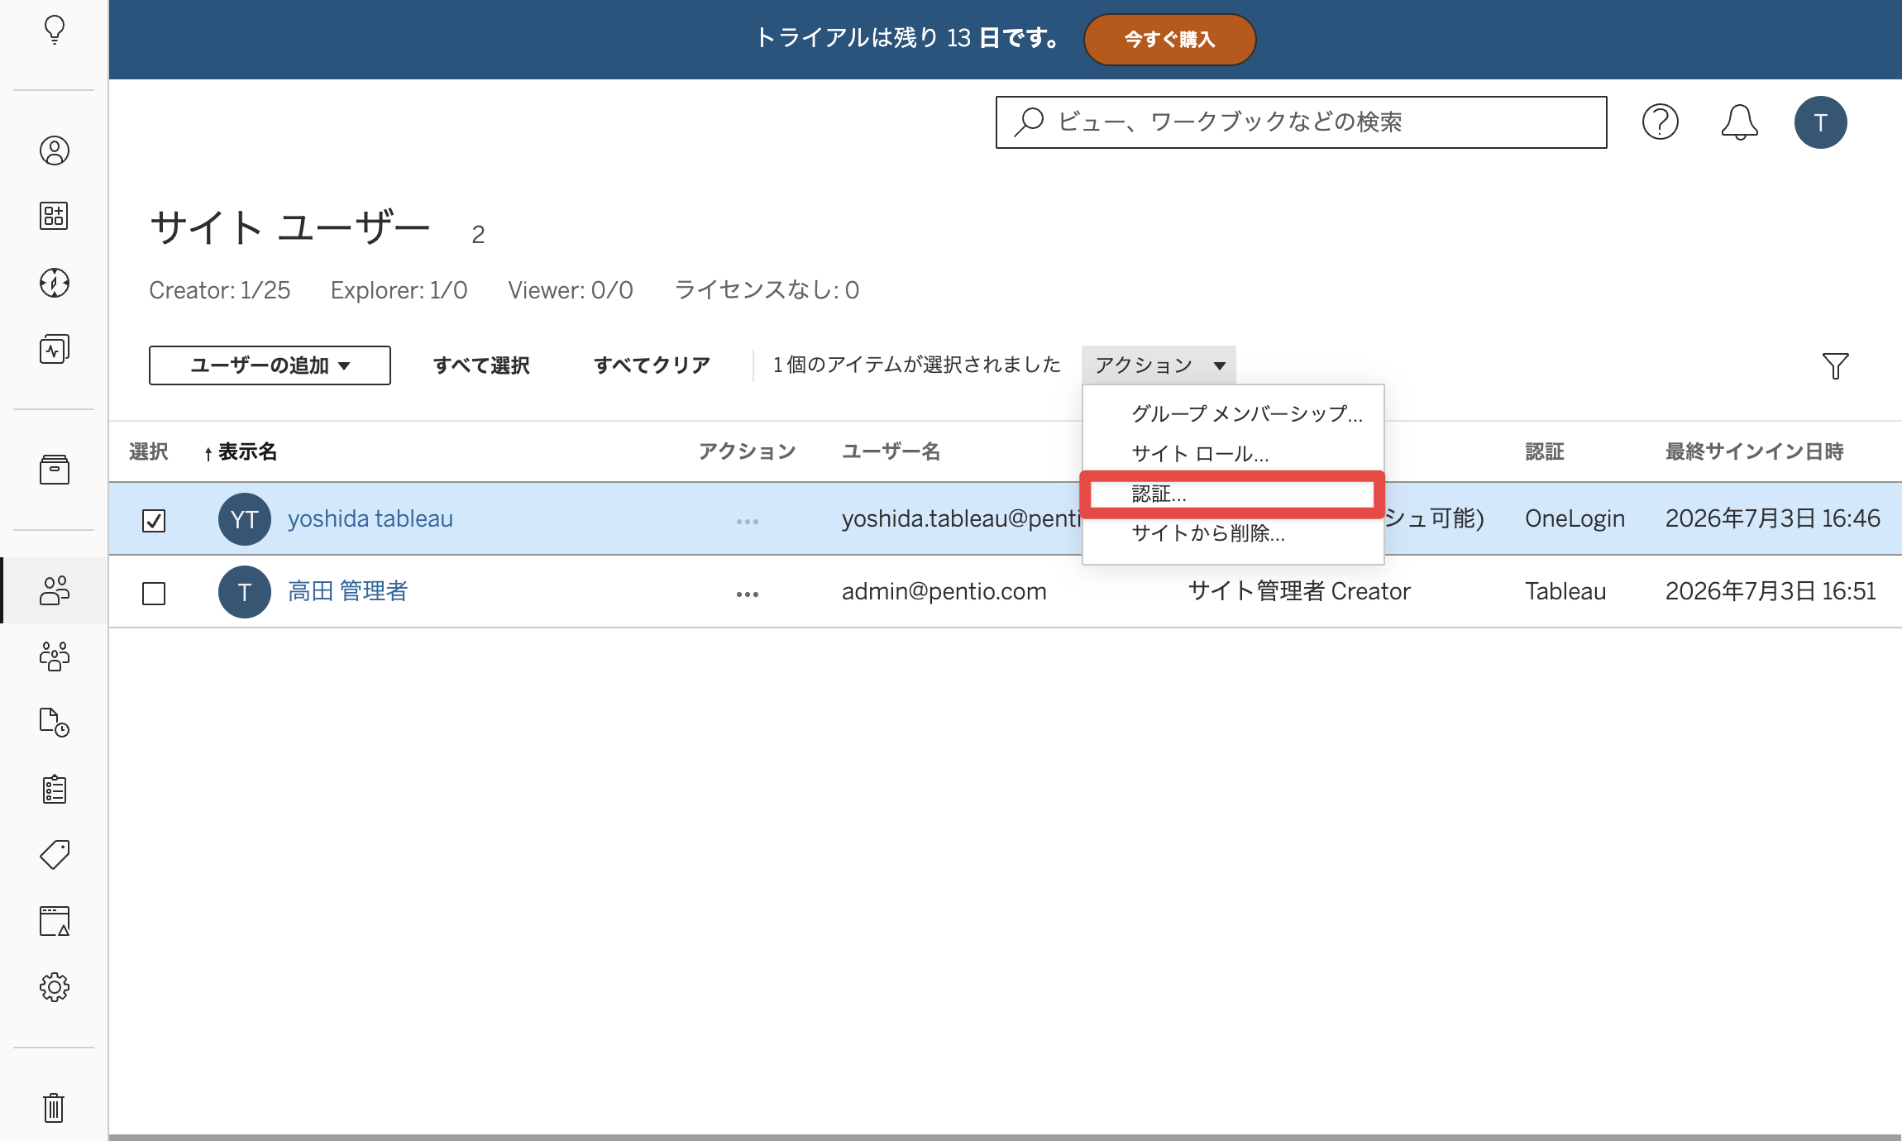Screen dimensions: 1902x1141
Task: Open the Pulse metrics icon in the sidebar
Action: click(x=55, y=349)
